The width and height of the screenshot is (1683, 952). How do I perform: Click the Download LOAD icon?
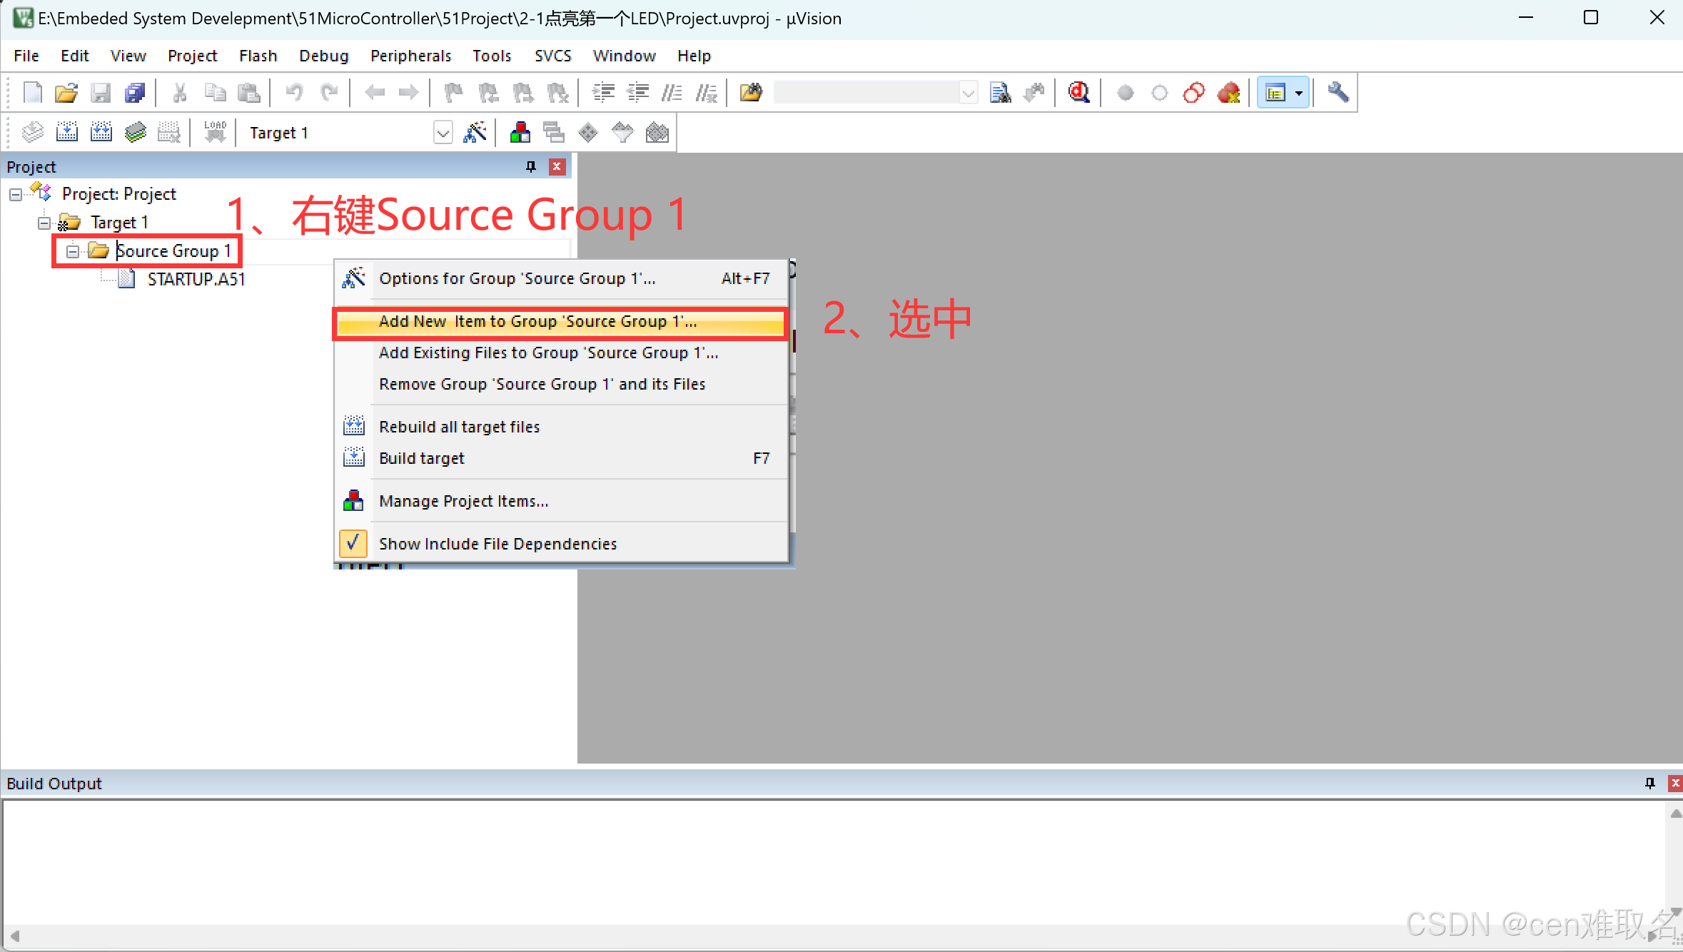tap(214, 133)
